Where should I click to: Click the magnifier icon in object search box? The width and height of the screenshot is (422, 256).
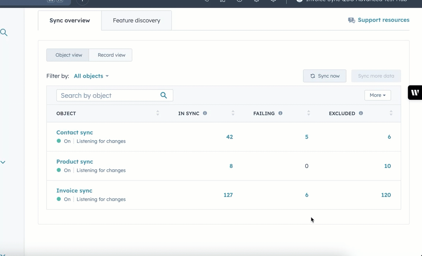164,95
